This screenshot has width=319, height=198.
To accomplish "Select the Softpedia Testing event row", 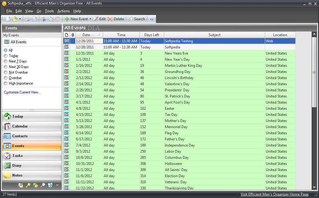I will point(180,41).
